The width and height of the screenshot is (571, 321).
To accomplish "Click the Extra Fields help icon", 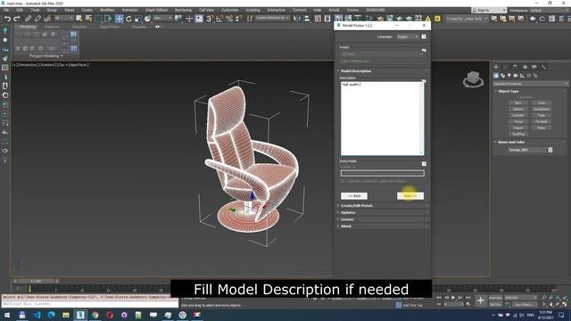I will click(424, 164).
